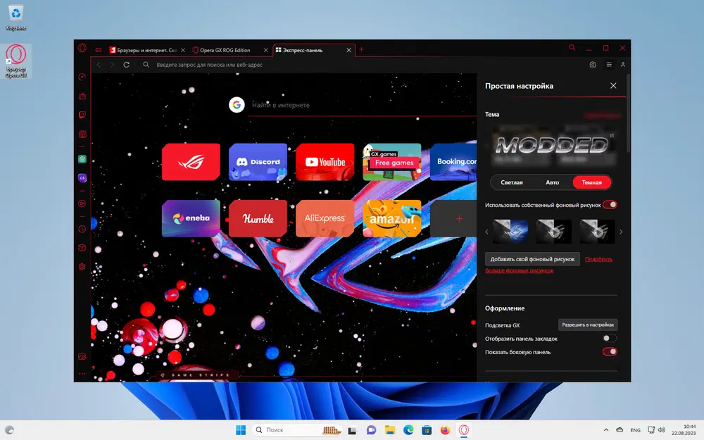Image resolution: width=704 pixels, height=440 pixels.
Task: Enable the bookmarks bar toggle
Action: pos(610,338)
